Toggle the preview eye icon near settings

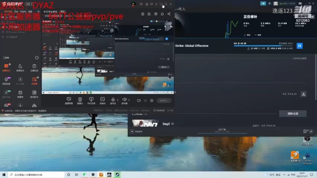[x=145, y=100]
